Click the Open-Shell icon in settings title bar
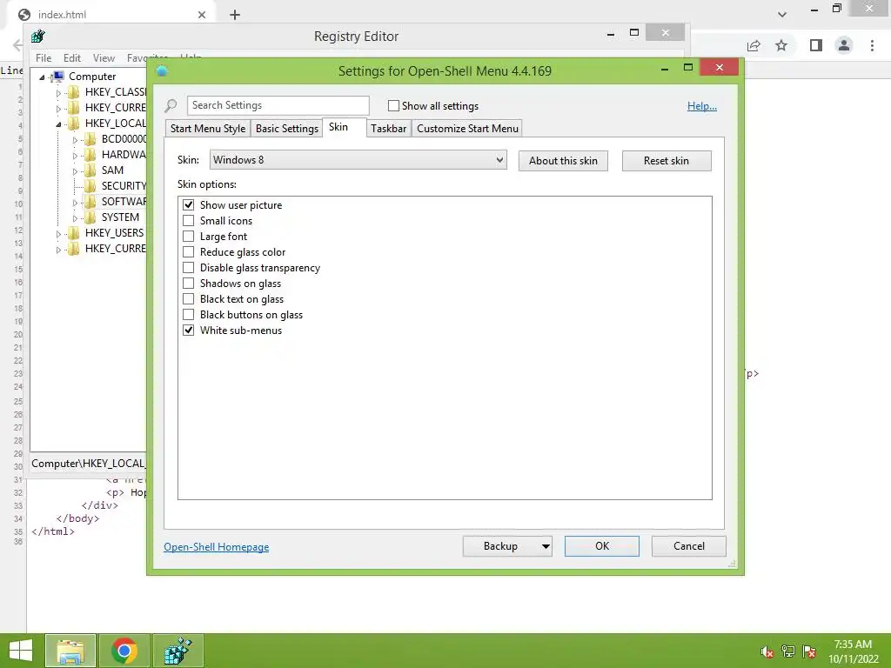Screen dimensions: 891x668 [x=162, y=71]
